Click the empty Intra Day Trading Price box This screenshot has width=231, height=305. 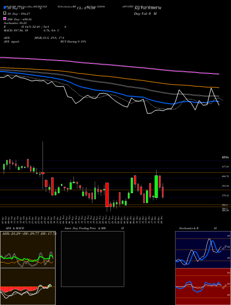click(92, 259)
